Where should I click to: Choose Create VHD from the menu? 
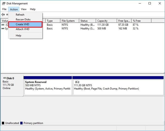click(x=25, y=24)
